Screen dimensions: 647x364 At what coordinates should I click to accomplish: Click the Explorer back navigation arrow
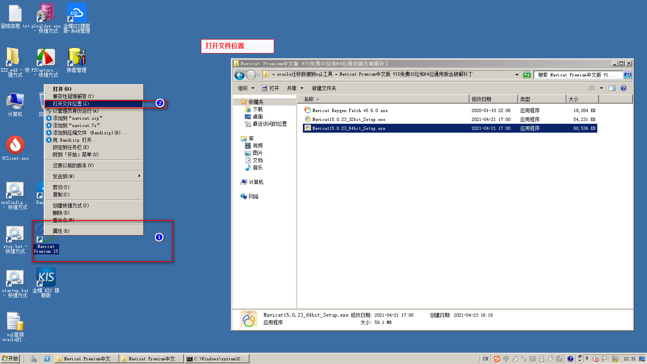click(239, 75)
